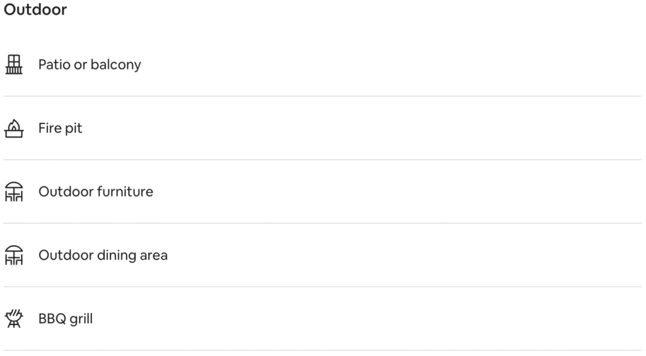Select the fire pit flame icon
The image size is (646, 356).
click(x=14, y=129)
